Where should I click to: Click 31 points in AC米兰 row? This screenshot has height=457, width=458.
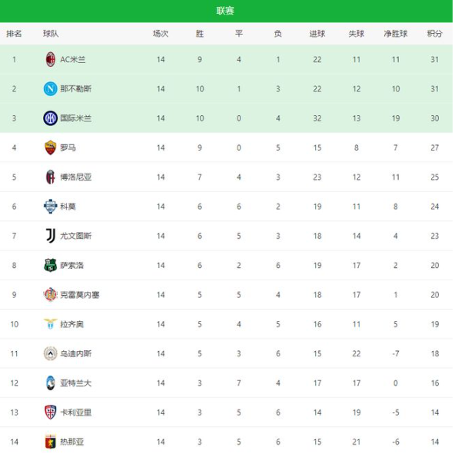click(x=435, y=60)
